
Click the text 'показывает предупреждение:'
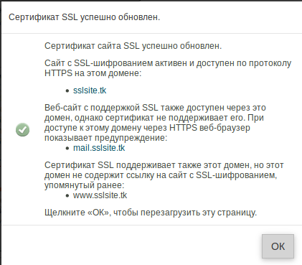click(x=105, y=138)
